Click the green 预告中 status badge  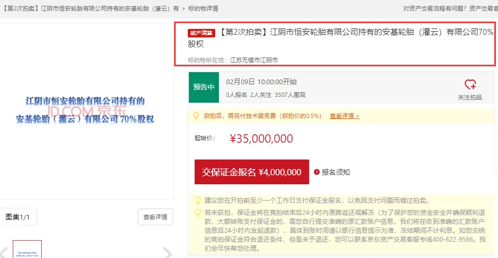click(x=204, y=87)
